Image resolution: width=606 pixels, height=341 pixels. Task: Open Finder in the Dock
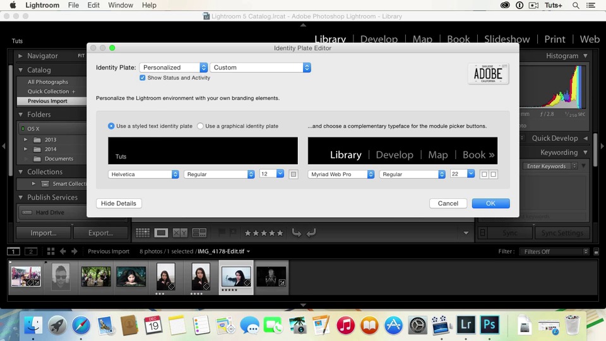[33, 325]
